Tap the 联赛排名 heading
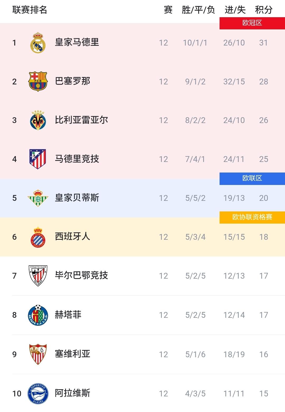Image resolution: width=285 pixels, height=412 pixels. [x=30, y=10]
